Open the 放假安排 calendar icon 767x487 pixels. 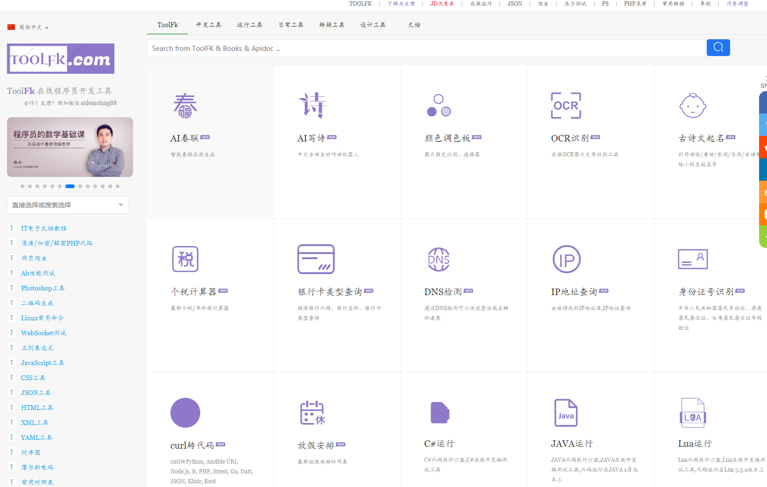[x=312, y=413]
